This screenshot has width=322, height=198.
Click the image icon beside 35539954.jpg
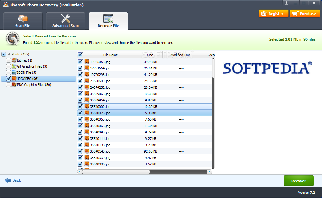pyautogui.click(x=87, y=100)
